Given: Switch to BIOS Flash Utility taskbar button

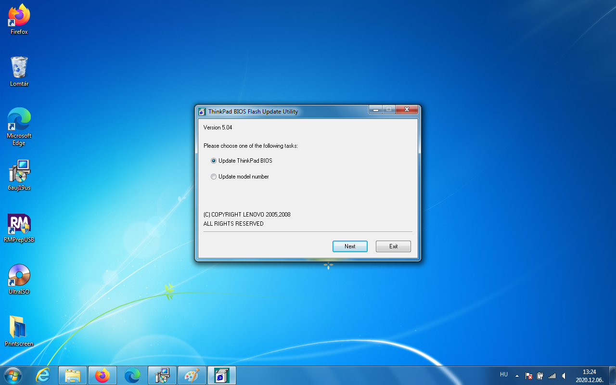Looking at the screenshot, I should coord(222,375).
